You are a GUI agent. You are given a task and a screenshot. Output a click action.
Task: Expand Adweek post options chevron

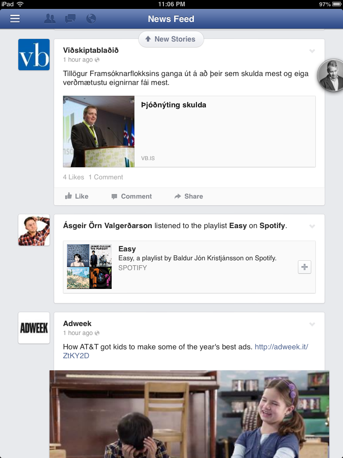[312, 324]
